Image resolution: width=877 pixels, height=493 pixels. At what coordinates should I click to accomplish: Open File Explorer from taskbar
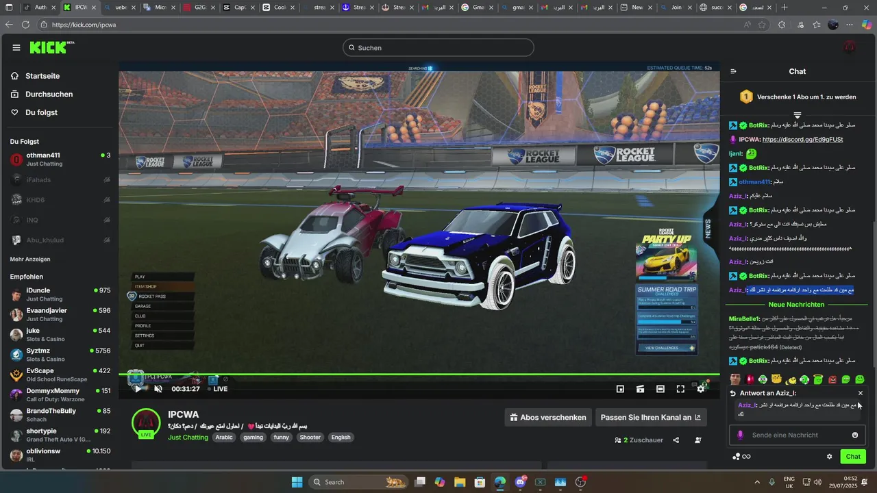click(460, 482)
